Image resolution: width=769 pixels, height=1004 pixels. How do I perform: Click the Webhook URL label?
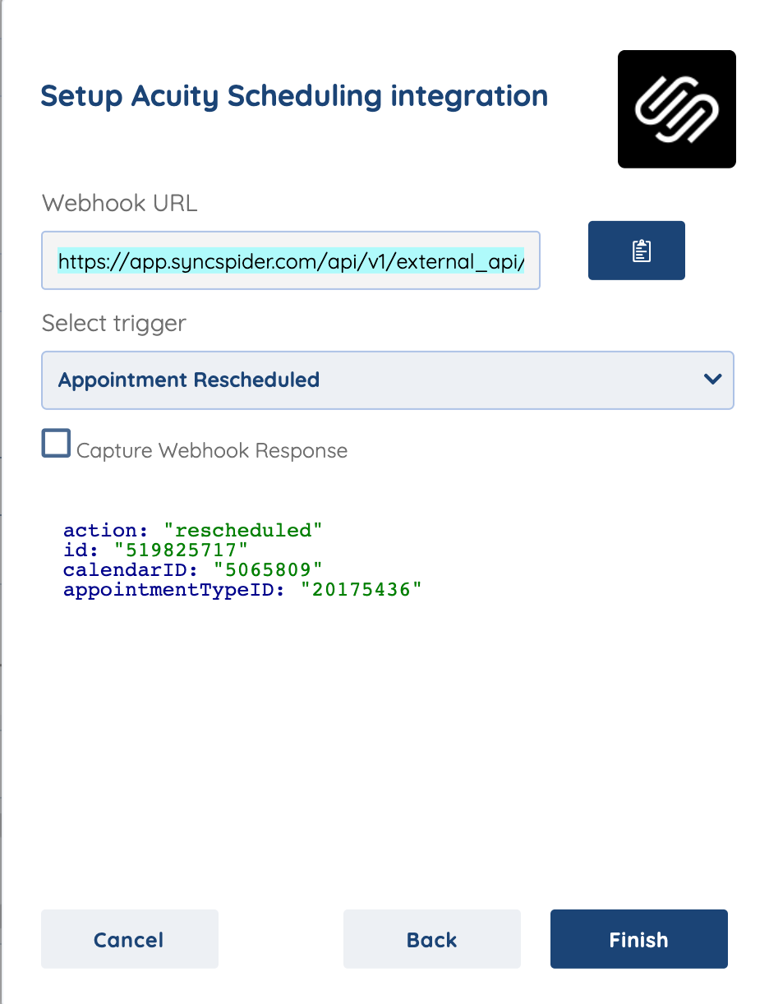point(120,203)
